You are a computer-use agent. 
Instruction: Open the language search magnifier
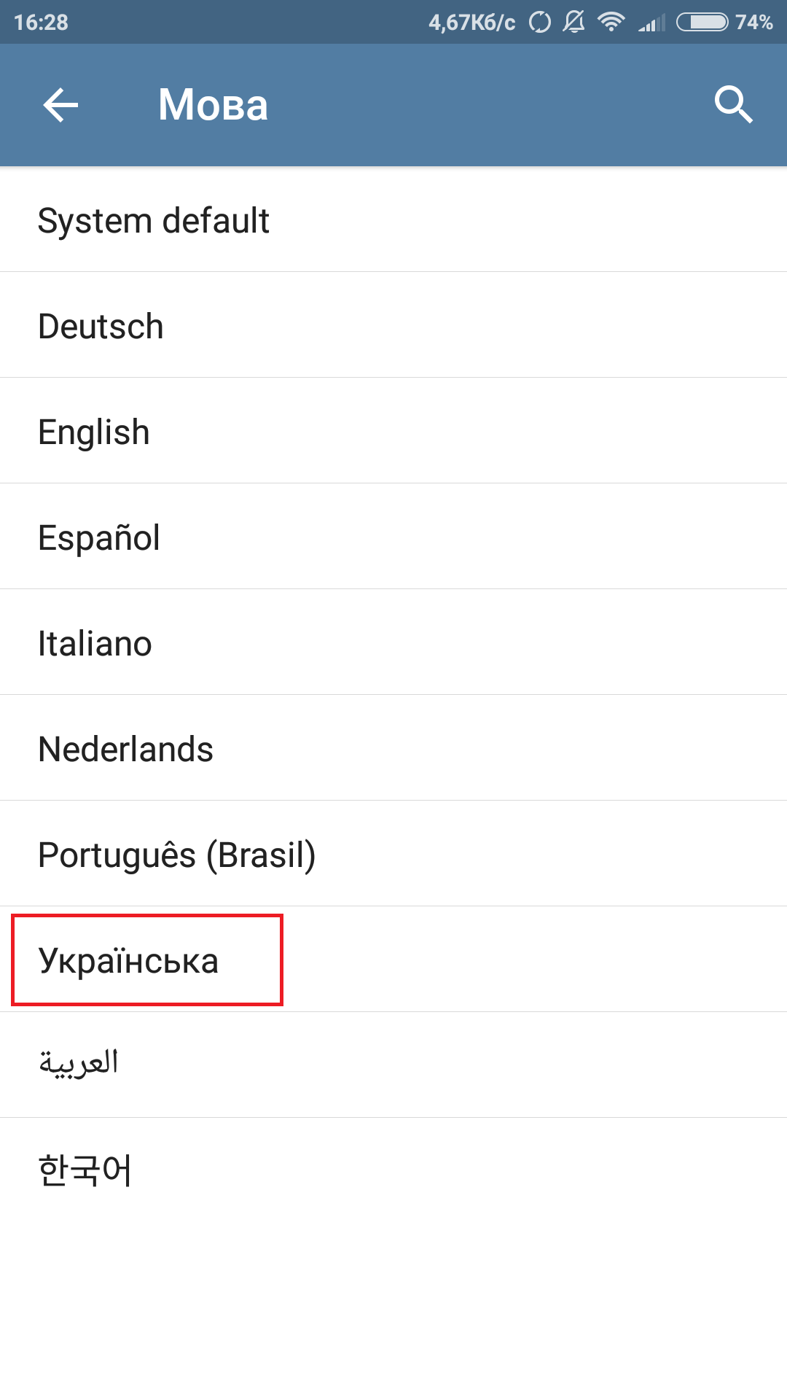click(x=733, y=105)
